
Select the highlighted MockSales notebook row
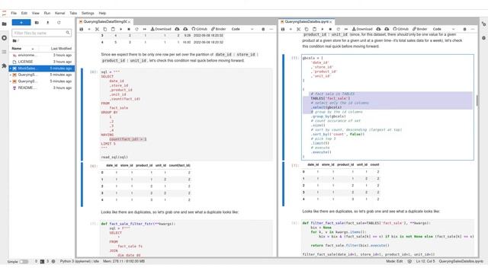[42, 68]
